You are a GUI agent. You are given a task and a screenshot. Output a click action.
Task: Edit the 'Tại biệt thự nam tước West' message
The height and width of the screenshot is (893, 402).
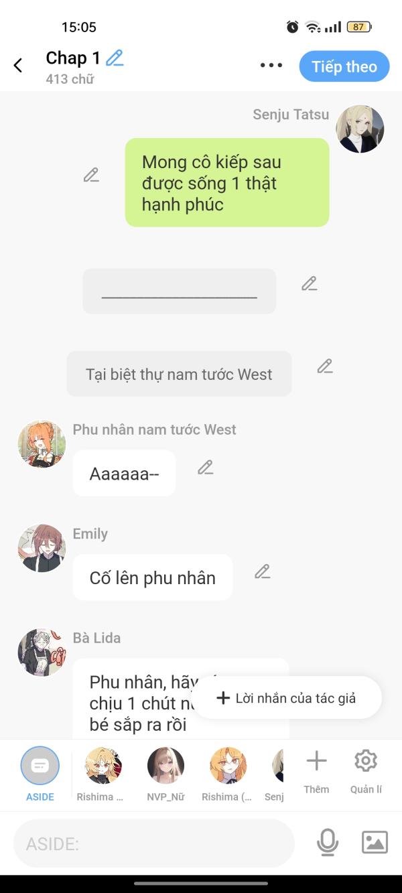(x=324, y=366)
